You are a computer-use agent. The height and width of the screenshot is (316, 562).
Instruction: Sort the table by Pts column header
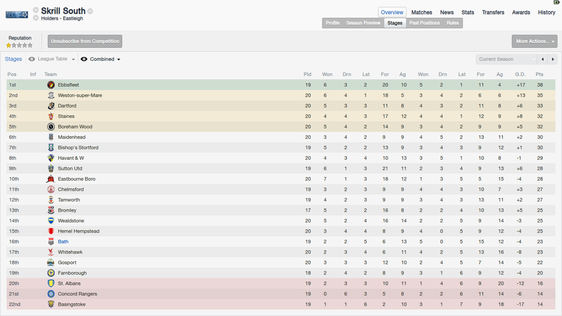click(x=539, y=74)
